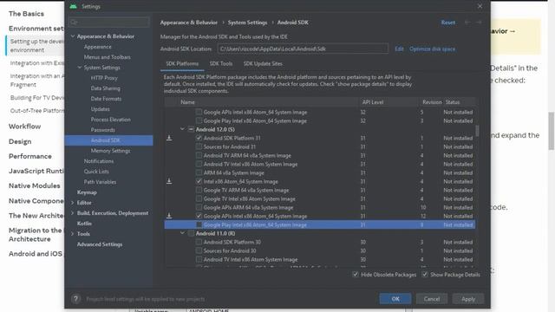Screen dimensions: 555x312
Task: Switch to the SDK Platforms tab
Action: pos(182,63)
